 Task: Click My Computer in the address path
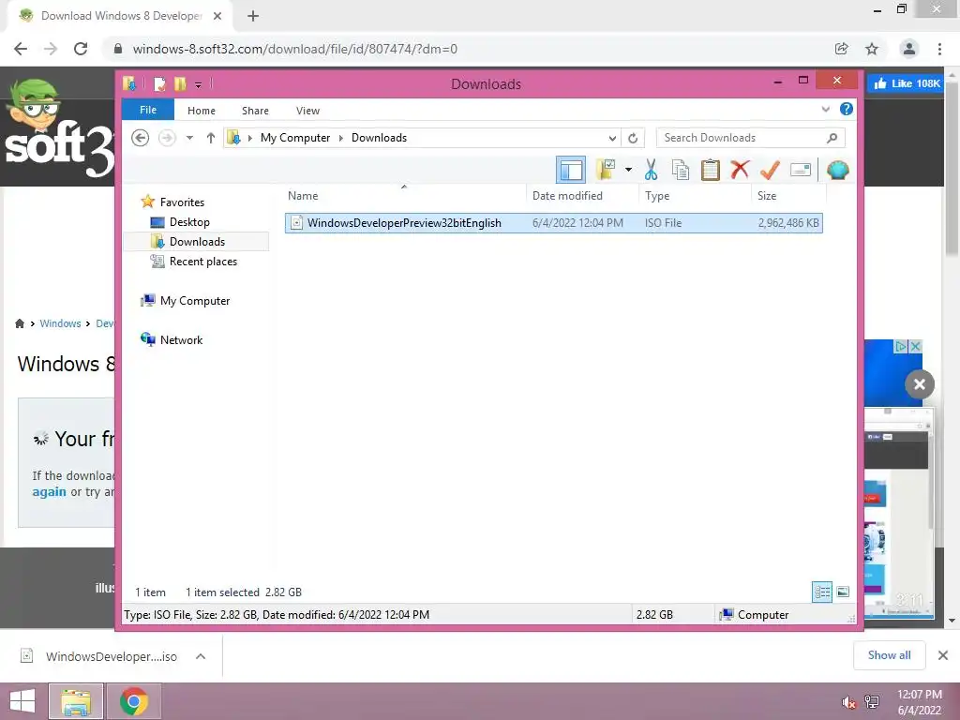coord(295,138)
